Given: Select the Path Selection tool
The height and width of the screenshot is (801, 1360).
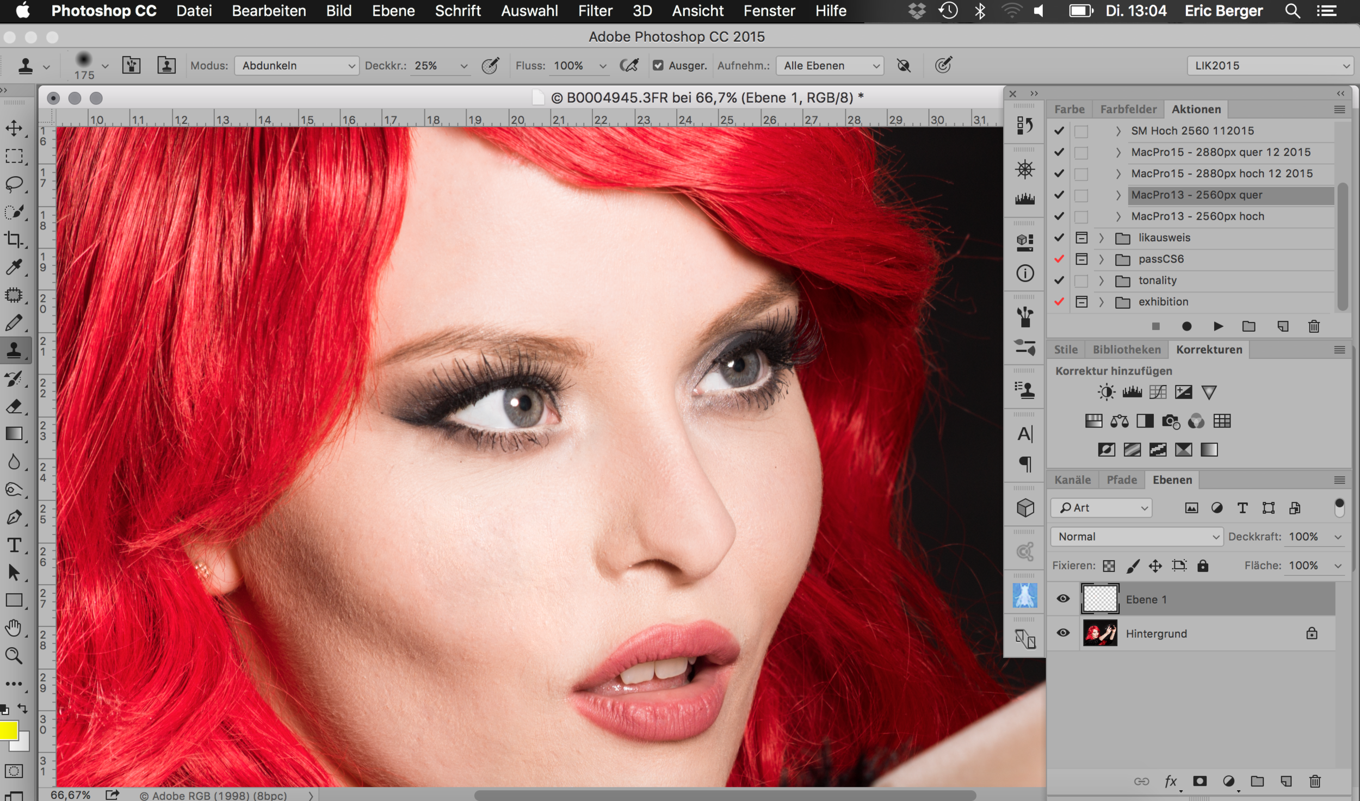Looking at the screenshot, I should click(x=14, y=573).
